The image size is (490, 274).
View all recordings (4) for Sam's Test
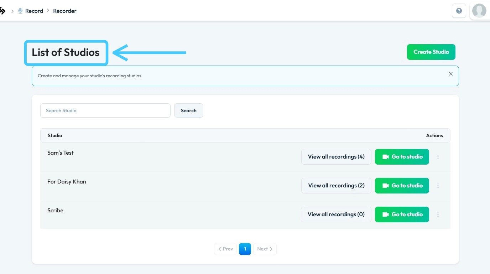336,157
